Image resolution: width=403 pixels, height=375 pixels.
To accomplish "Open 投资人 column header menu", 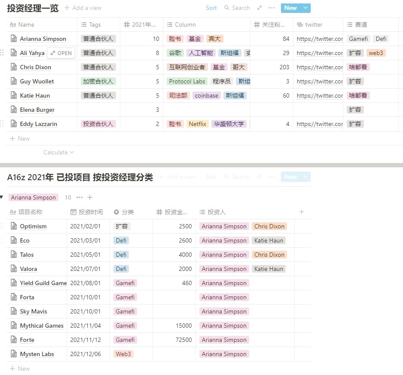I will [245, 212].
